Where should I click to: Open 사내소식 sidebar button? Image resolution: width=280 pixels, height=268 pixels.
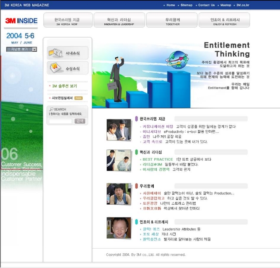point(68,53)
